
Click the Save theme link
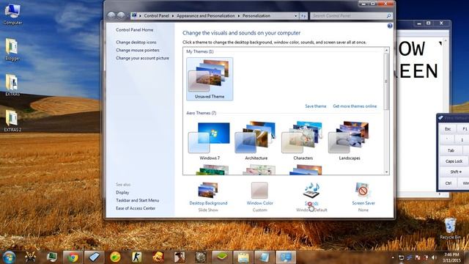click(x=316, y=106)
